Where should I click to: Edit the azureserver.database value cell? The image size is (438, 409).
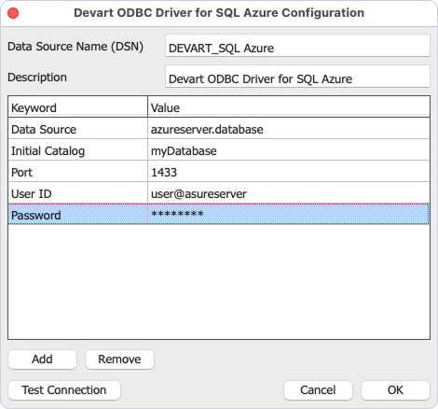289,129
